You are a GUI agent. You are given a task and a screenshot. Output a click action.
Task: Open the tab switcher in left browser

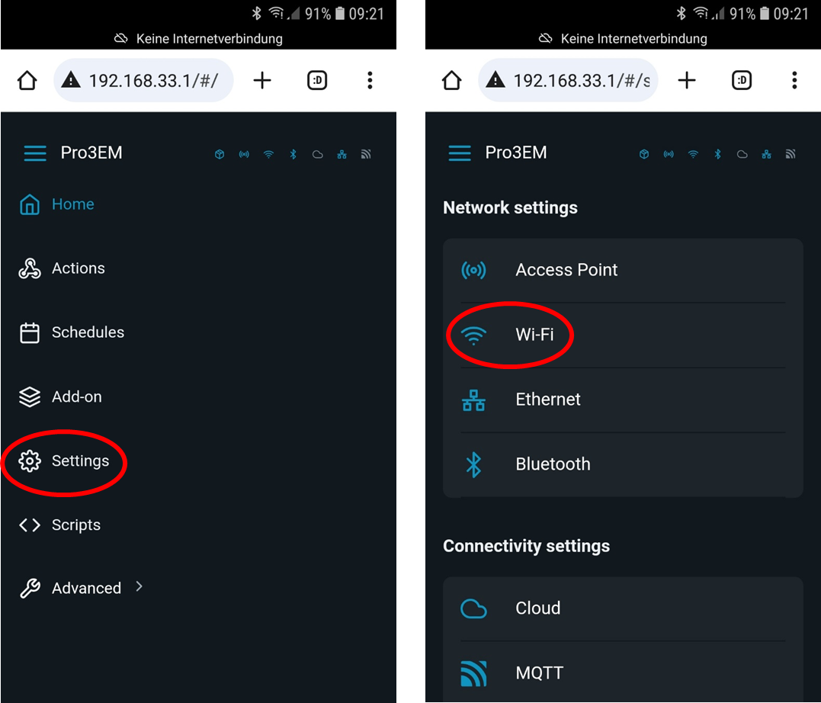click(317, 81)
